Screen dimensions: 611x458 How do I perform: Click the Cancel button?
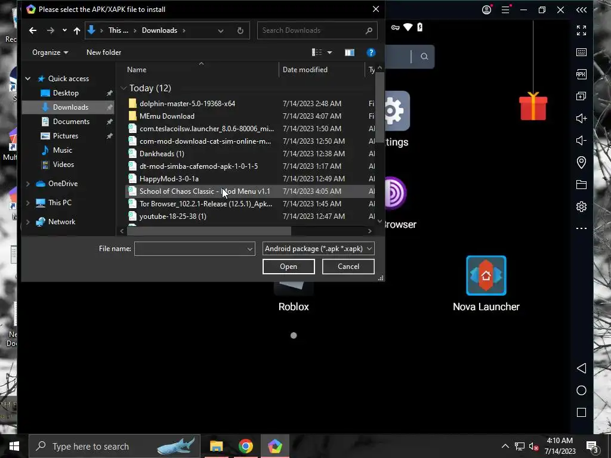(x=348, y=267)
